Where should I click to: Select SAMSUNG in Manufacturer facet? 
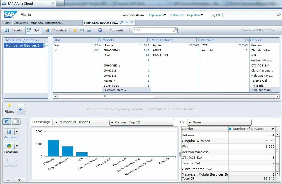[176, 56]
